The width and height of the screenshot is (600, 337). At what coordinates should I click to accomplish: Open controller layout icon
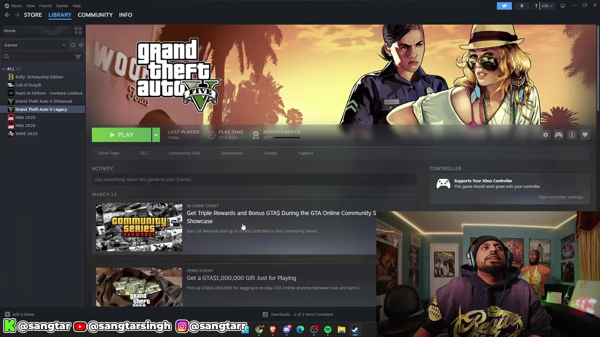559,135
